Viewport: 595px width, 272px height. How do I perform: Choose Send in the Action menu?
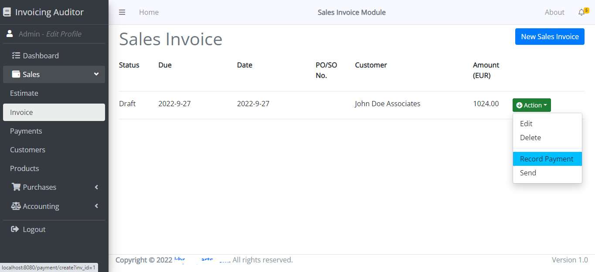click(528, 173)
